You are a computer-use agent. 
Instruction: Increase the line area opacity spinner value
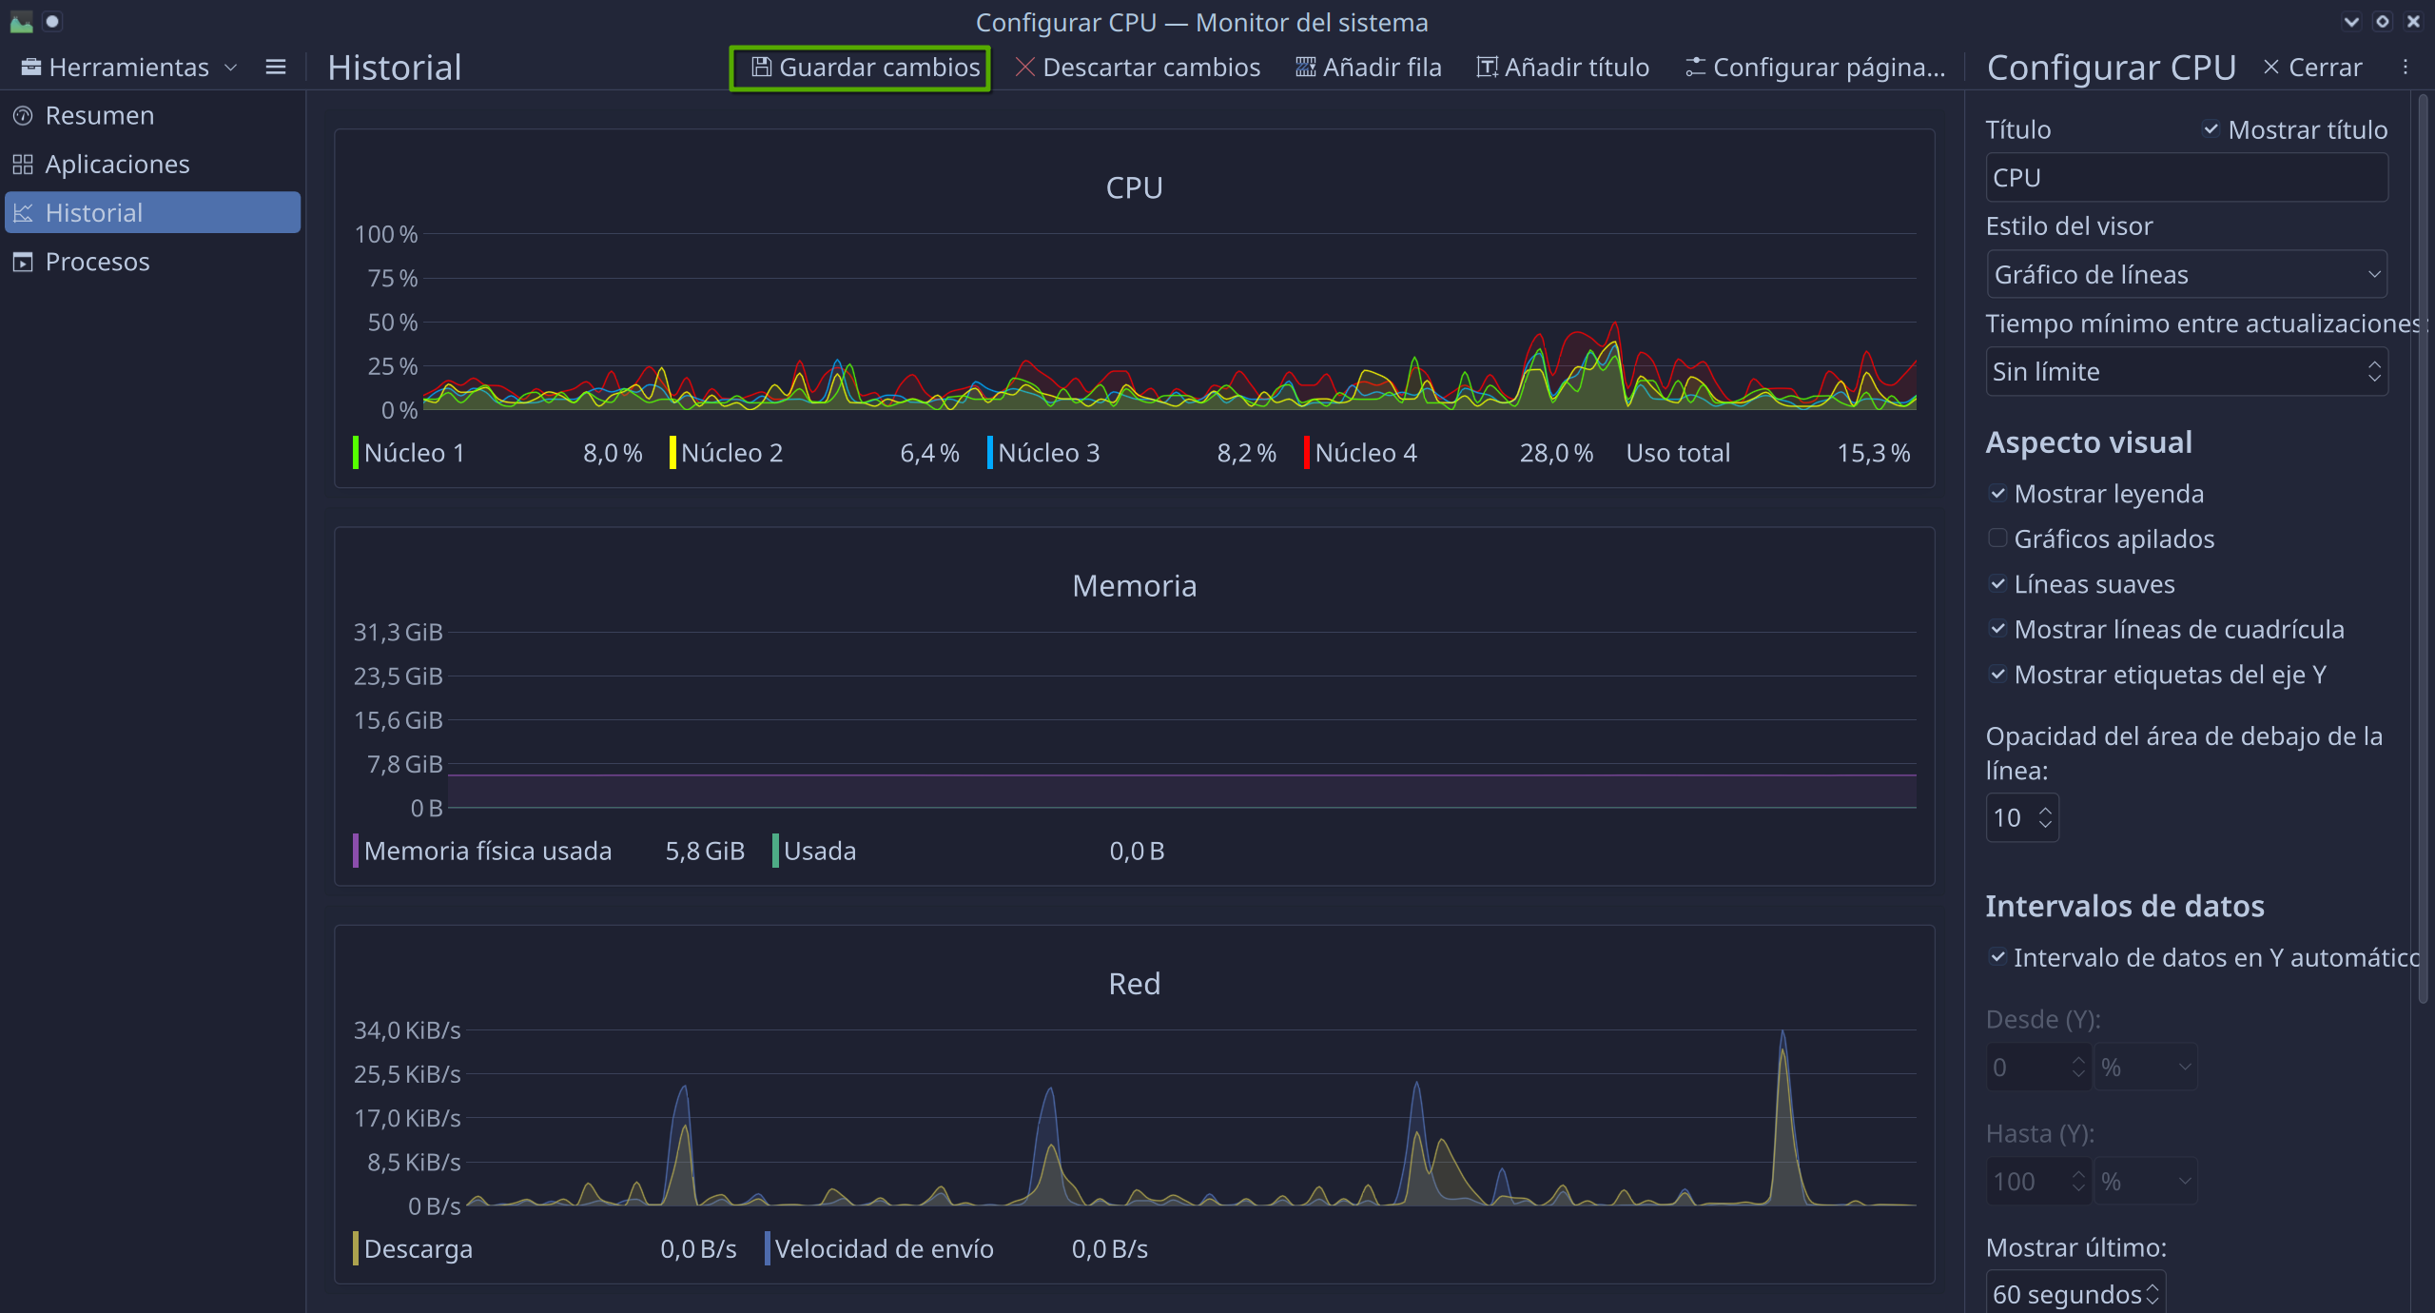pos(2046,811)
